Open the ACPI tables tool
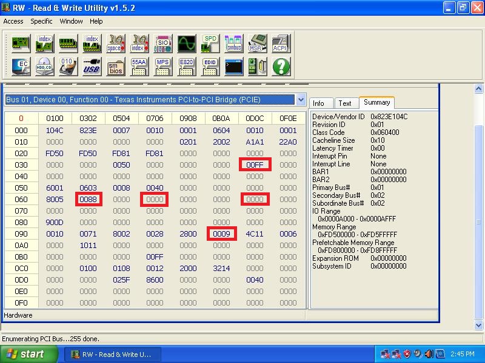The width and height of the screenshot is (485, 363). 281,43
